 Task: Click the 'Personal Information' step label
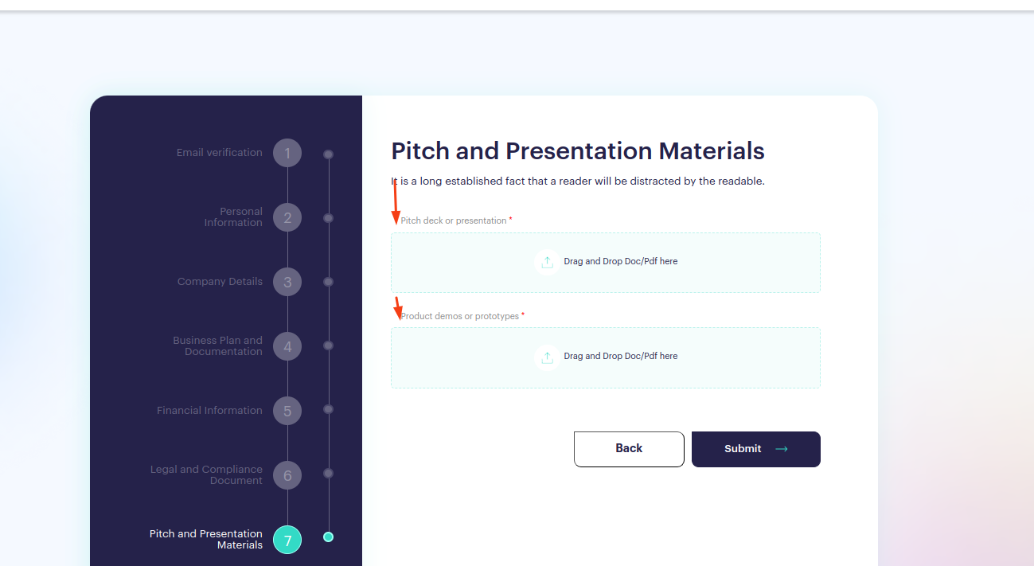pyautogui.click(x=233, y=217)
